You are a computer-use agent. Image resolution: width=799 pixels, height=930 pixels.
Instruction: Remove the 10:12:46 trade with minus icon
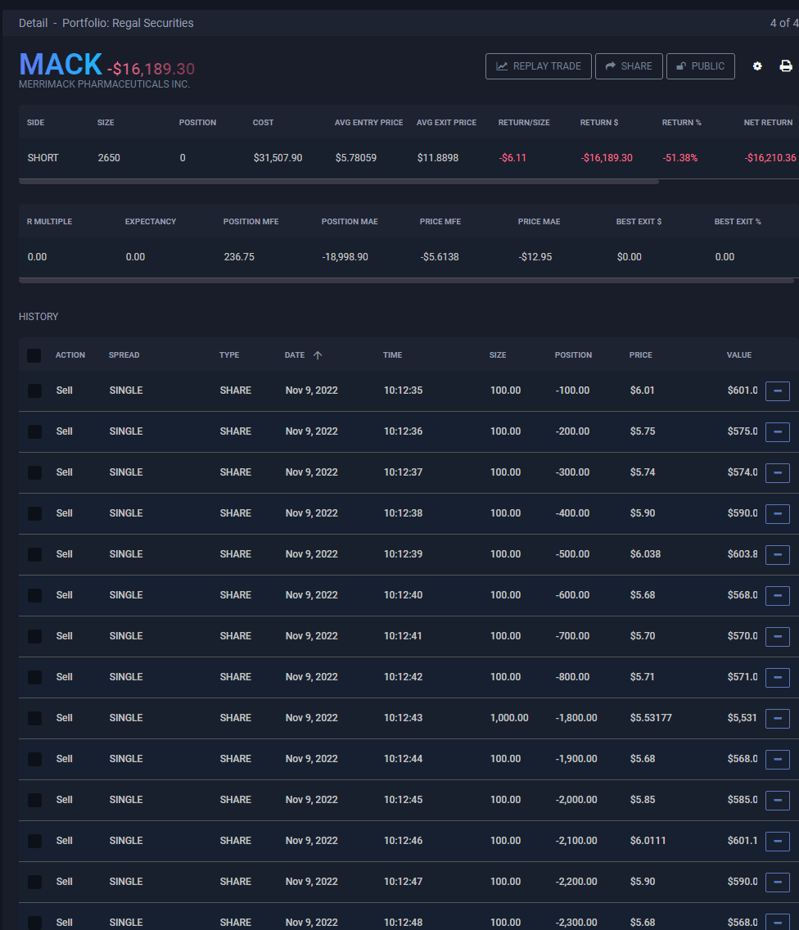778,842
